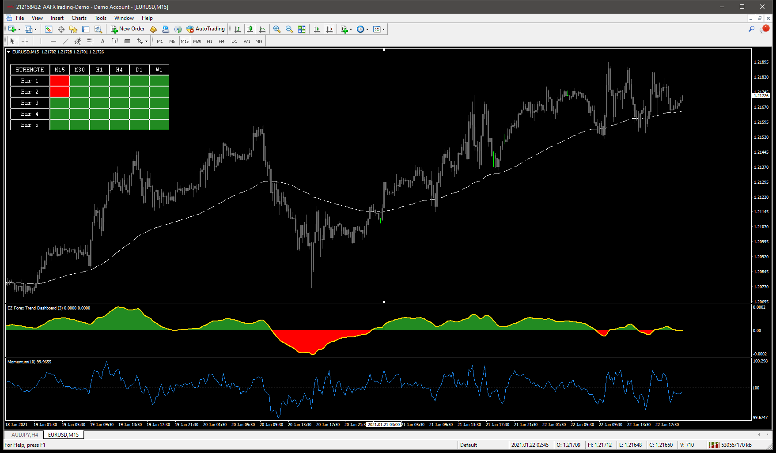
Task: Click the New Order button
Action: click(x=128, y=29)
